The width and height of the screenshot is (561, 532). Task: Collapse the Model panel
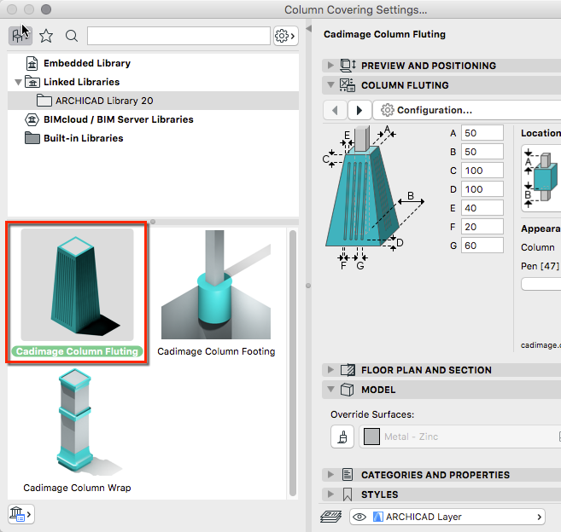330,389
